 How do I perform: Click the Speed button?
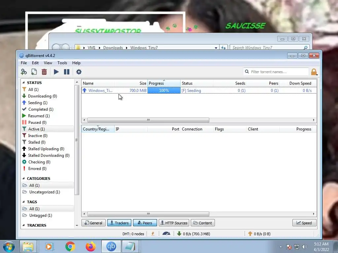click(x=304, y=223)
